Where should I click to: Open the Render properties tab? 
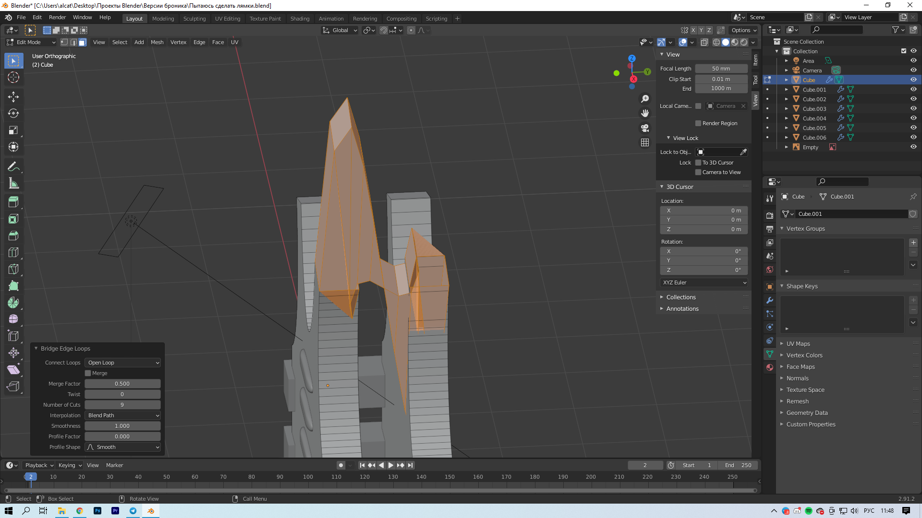770,215
